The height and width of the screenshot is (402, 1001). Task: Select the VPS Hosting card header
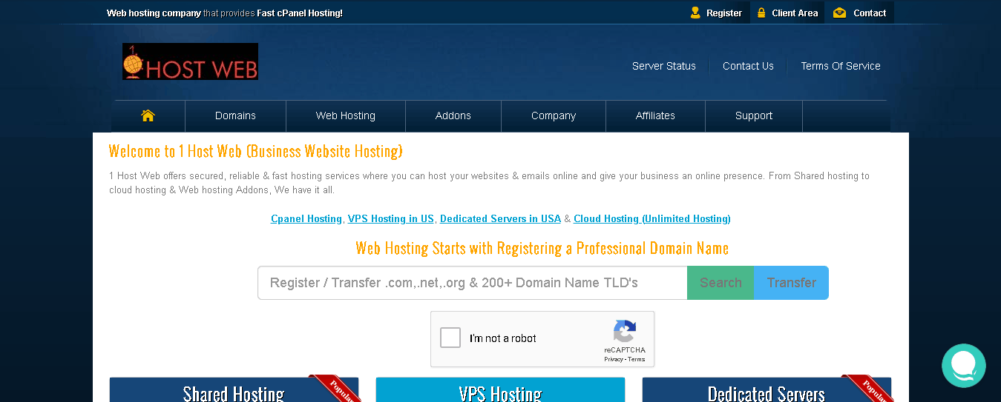point(500,390)
